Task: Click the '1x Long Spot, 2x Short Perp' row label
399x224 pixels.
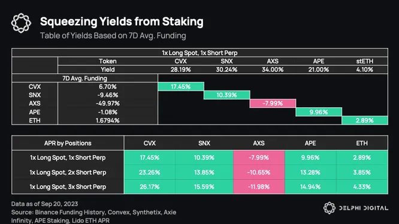Action: 68,172
